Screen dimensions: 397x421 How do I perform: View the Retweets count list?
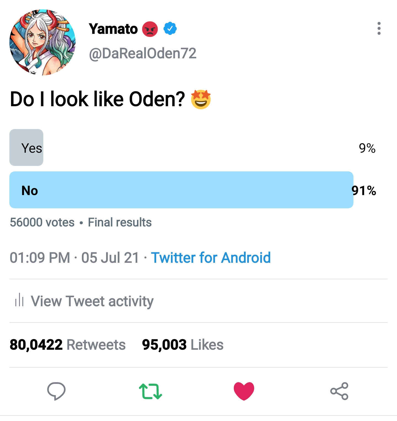coord(68,345)
